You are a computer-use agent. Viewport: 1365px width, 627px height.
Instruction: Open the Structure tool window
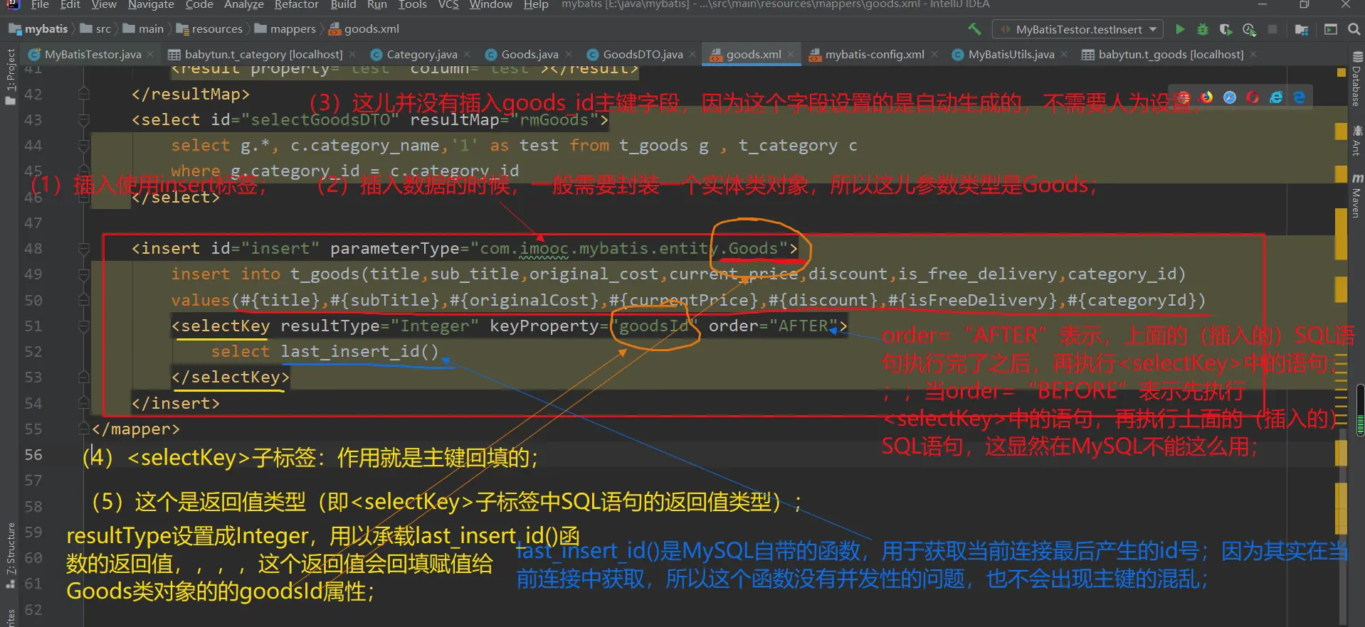coord(11,556)
